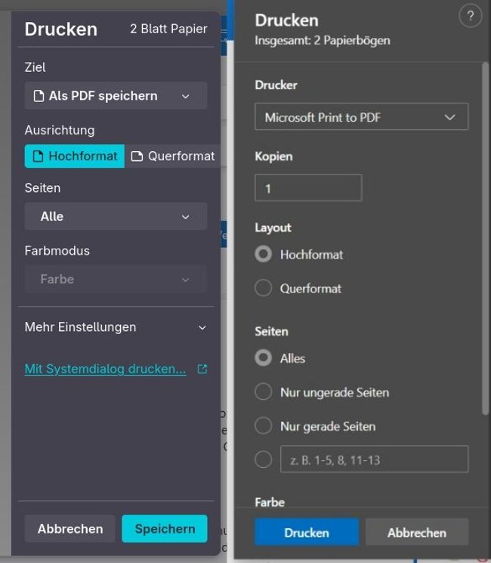Click the Speichern button
This screenshot has width=491, height=563.
point(165,528)
